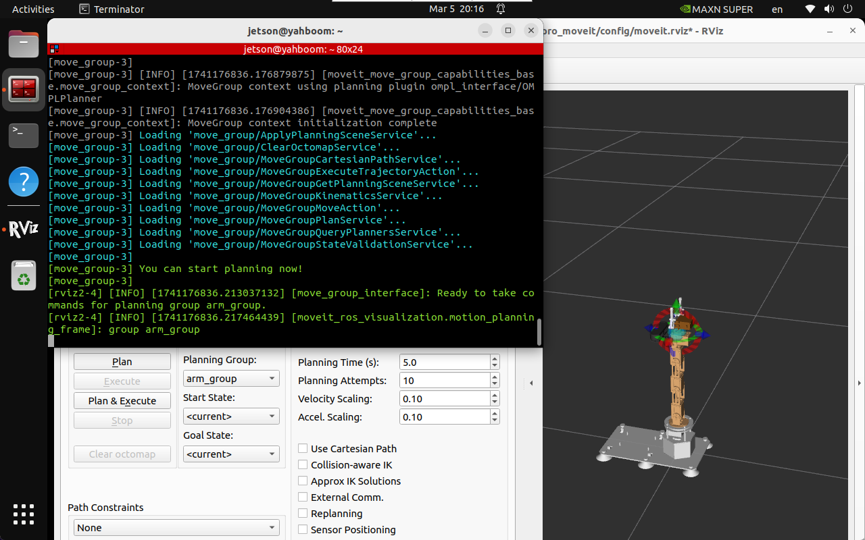Click the 'Planning Group:' label

pyautogui.click(x=220, y=360)
